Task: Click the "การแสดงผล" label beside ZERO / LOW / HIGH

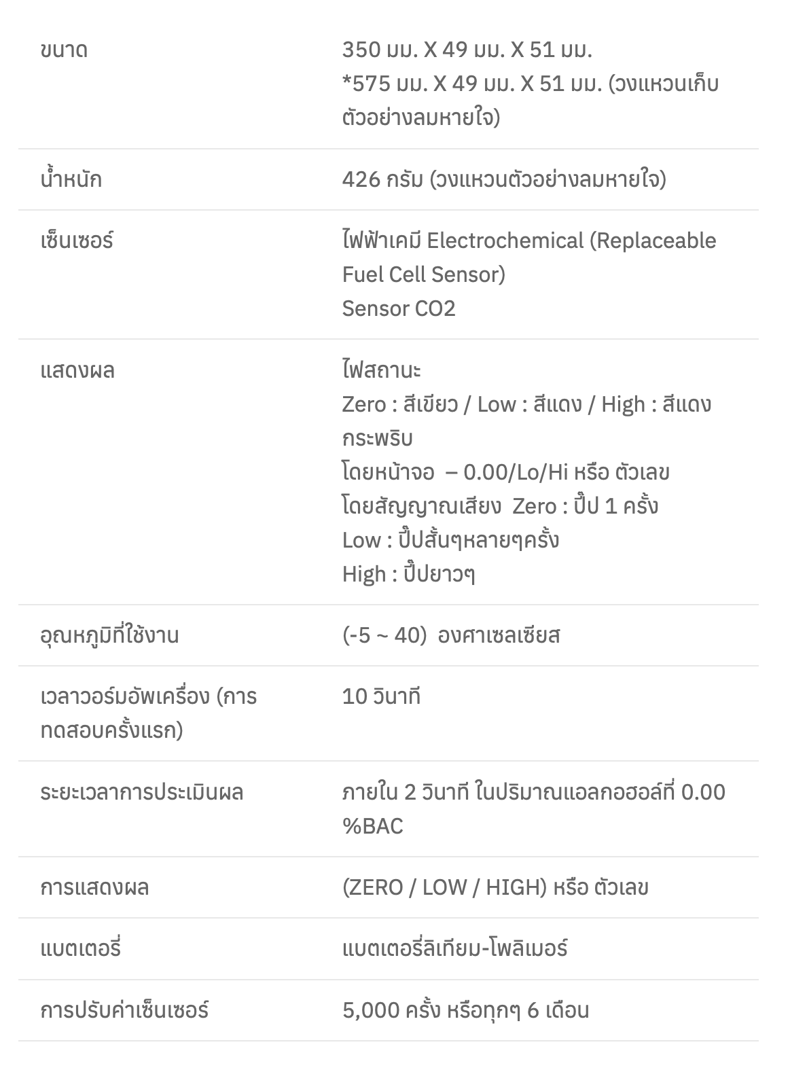Action: (94, 887)
